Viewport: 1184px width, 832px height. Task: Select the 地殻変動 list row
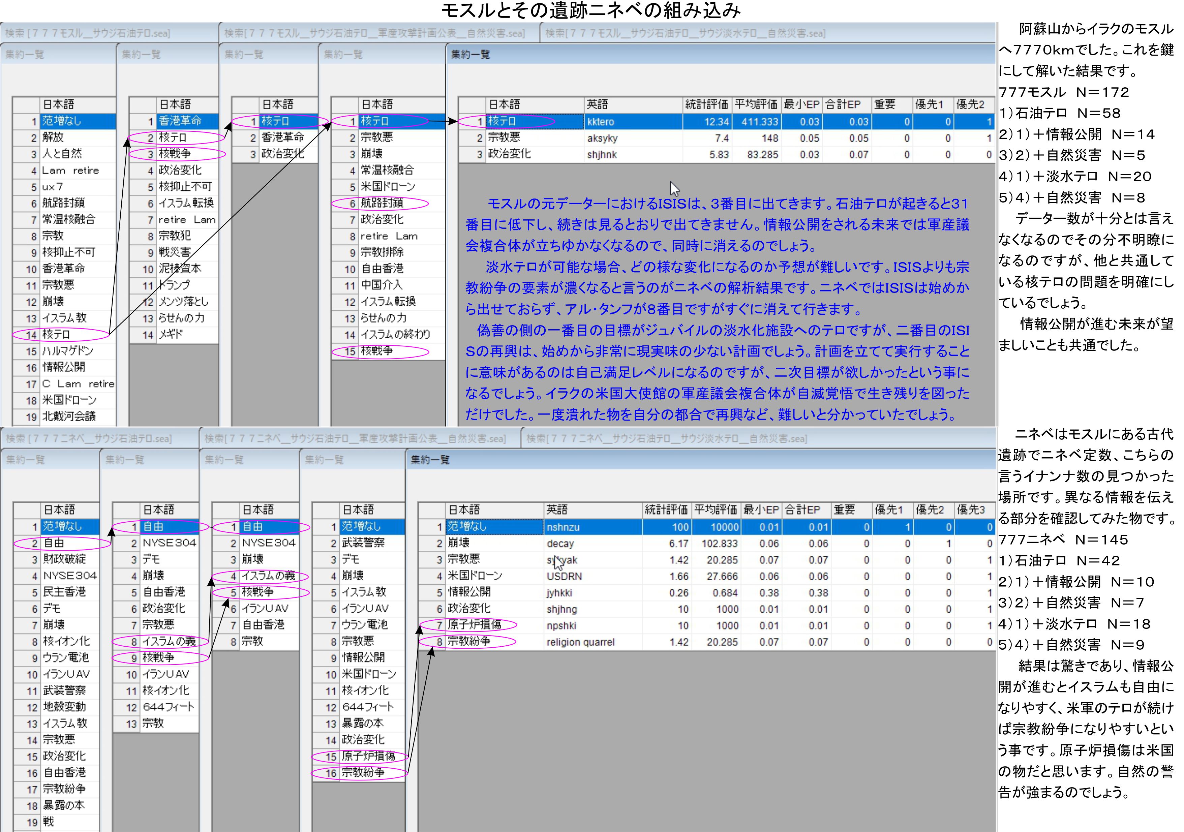point(64,707)
